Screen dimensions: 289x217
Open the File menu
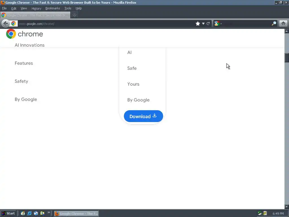tap(4, 8)
